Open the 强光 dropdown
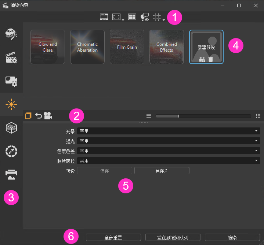The height and width of the screenshot is (245, 264). pyautogui.click(x=169, y=141)
